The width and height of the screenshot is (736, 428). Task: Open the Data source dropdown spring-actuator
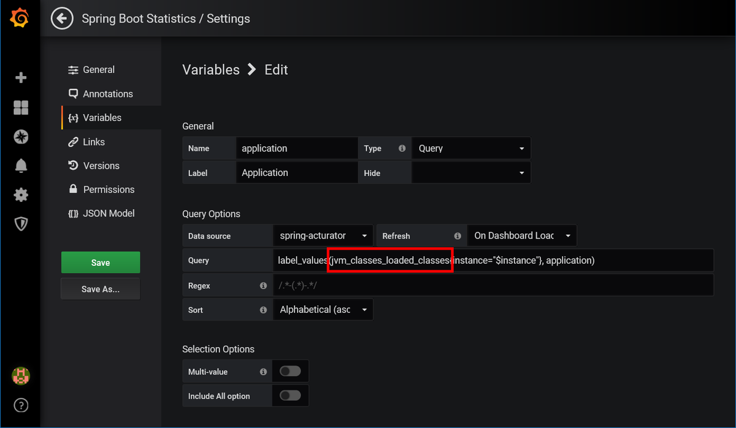[323, 235]
